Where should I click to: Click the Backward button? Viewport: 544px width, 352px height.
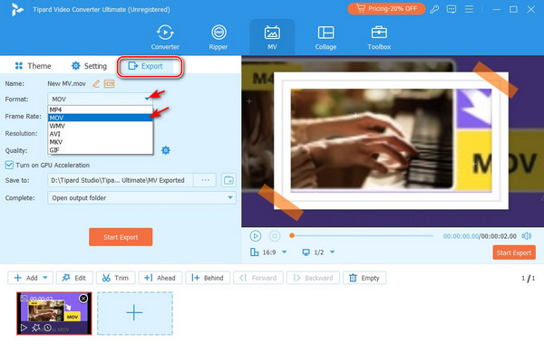point(313,278)
